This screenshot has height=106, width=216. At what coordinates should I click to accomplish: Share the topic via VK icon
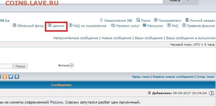tap(17, 77)
